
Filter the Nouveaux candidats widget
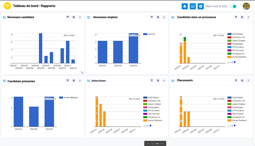68,17
